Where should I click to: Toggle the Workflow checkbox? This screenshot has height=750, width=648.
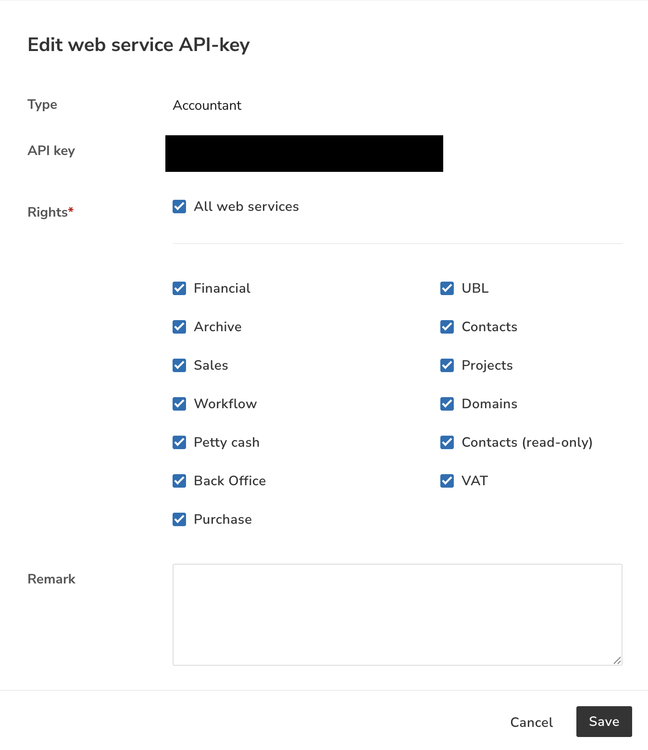click(179, 404)
